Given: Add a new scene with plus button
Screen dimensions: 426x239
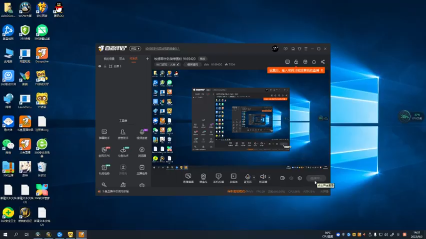Looking at the screenshot, I should point(148,58).
